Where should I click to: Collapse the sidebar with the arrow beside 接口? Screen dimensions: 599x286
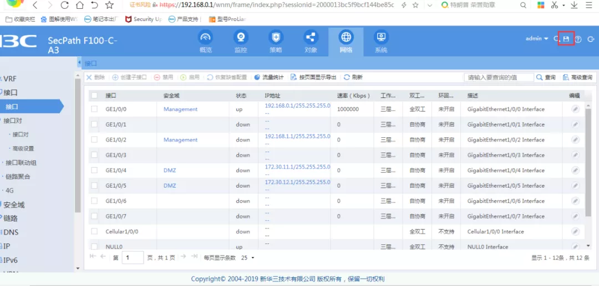coord(79,63)
